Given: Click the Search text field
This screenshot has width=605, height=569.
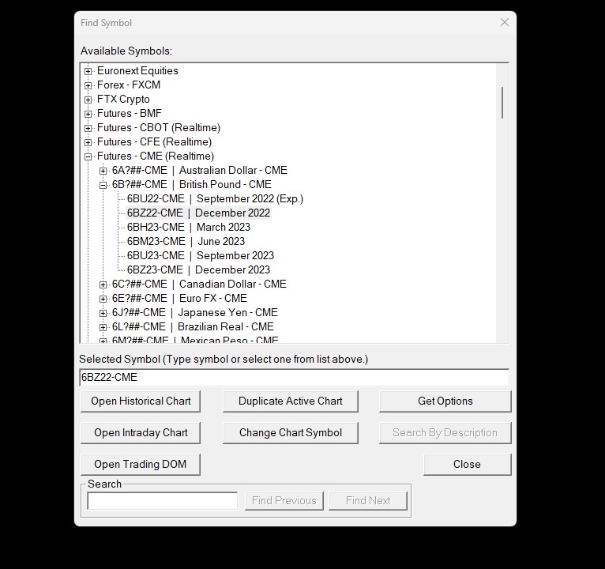Looking at the screenshot, I should click(163, 501).
